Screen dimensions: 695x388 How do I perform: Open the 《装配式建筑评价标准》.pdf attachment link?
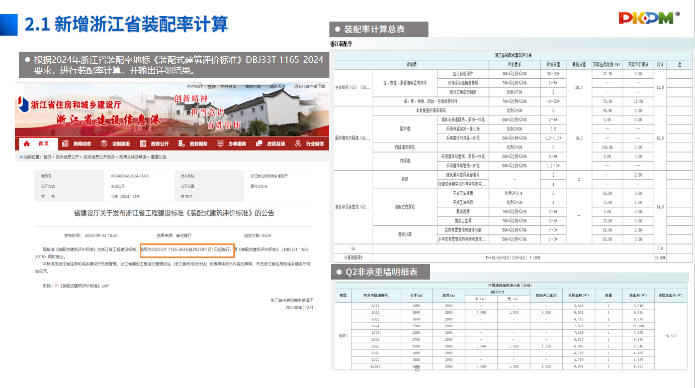click(x=83, y=286)
